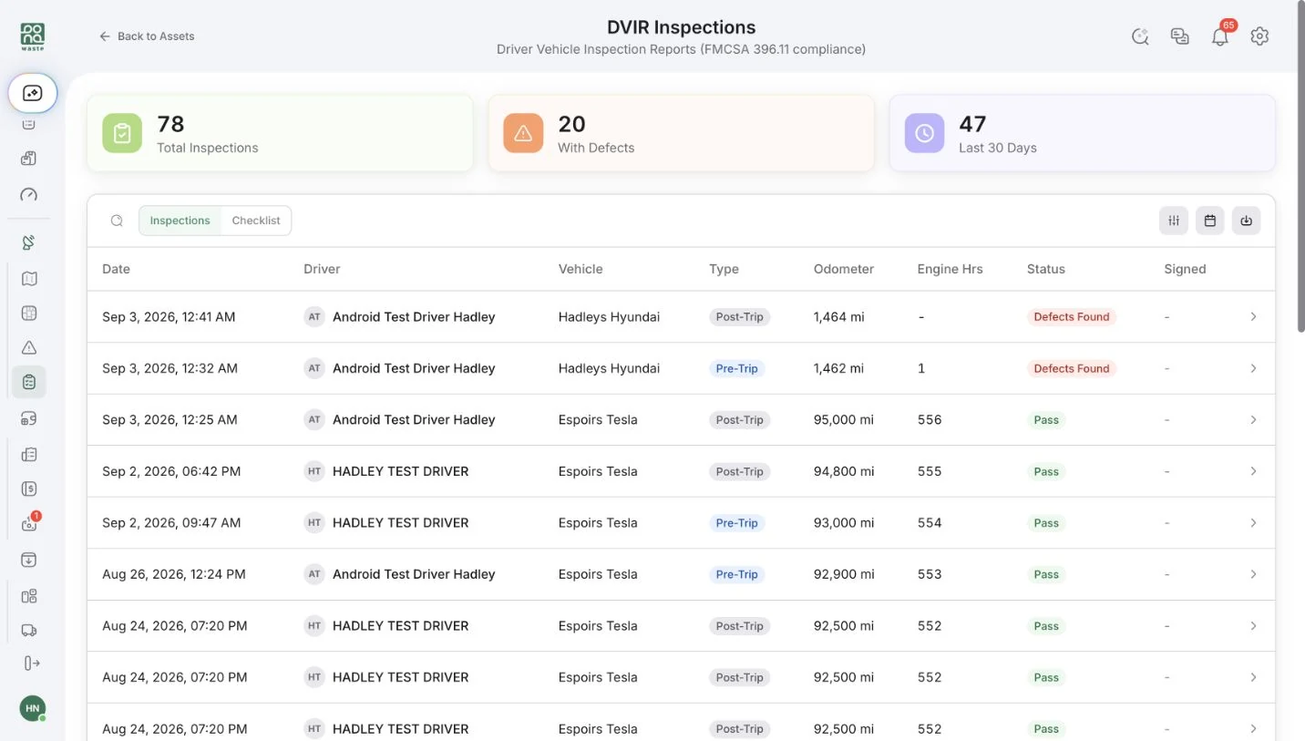The image size is (1305, 741).
Task: Open the dashboard widgets sidebar icon
Action: (29, 596)
